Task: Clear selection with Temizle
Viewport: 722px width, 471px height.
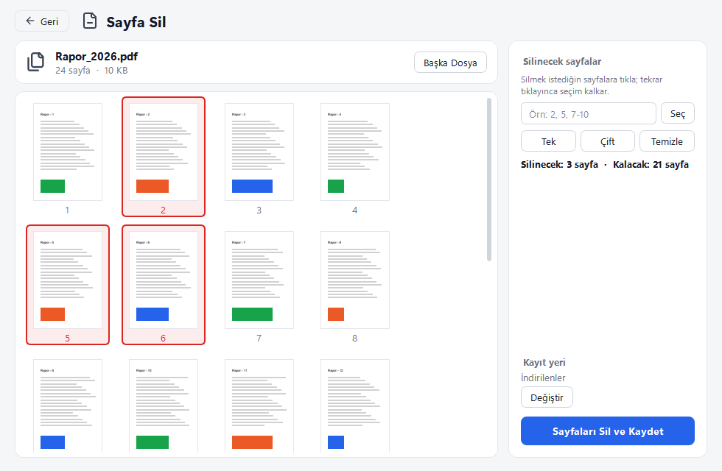Action: 667,141
